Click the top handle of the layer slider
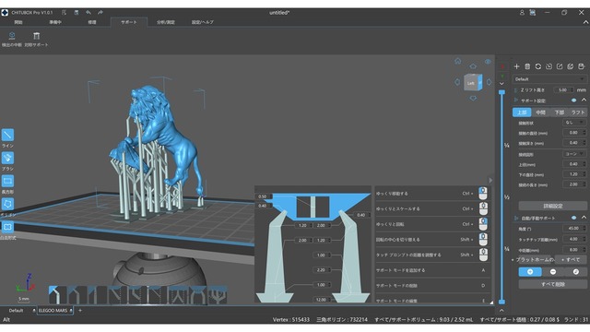 (x=501, y=92)
